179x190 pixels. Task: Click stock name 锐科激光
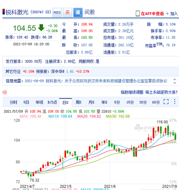tap(17, 12)
